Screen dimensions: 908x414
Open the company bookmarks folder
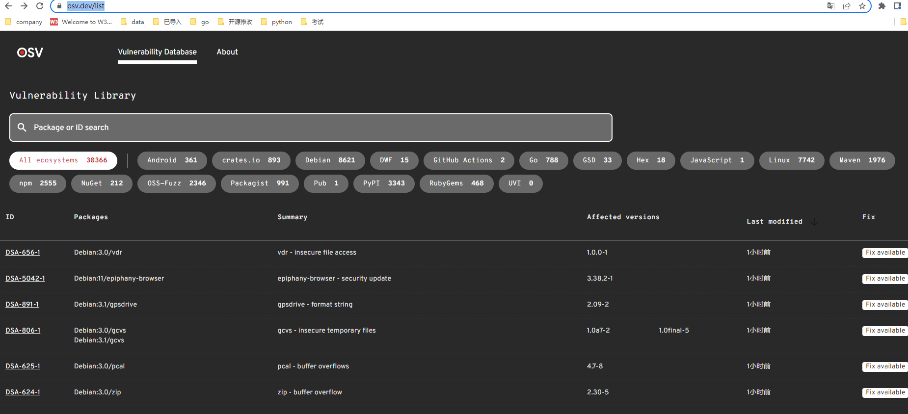click(24, 22)
